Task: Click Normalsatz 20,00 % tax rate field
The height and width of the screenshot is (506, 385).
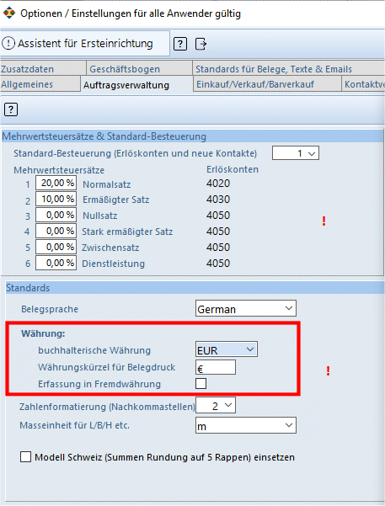Action: [56, 183]
